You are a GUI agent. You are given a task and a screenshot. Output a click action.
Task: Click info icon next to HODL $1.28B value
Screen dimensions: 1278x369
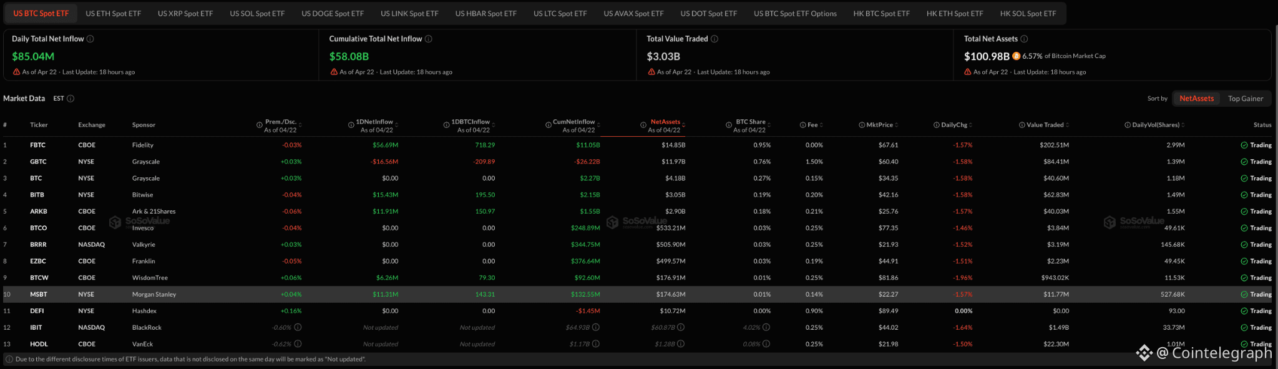click(681, 344)
